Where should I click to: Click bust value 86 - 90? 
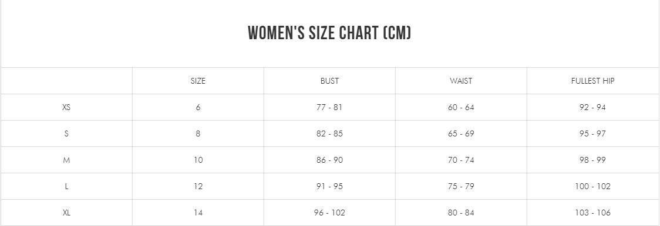[x=329, y=160]
